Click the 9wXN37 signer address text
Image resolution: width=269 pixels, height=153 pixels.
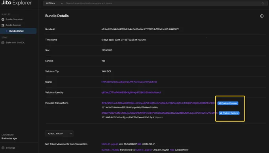tap(132, 107)
